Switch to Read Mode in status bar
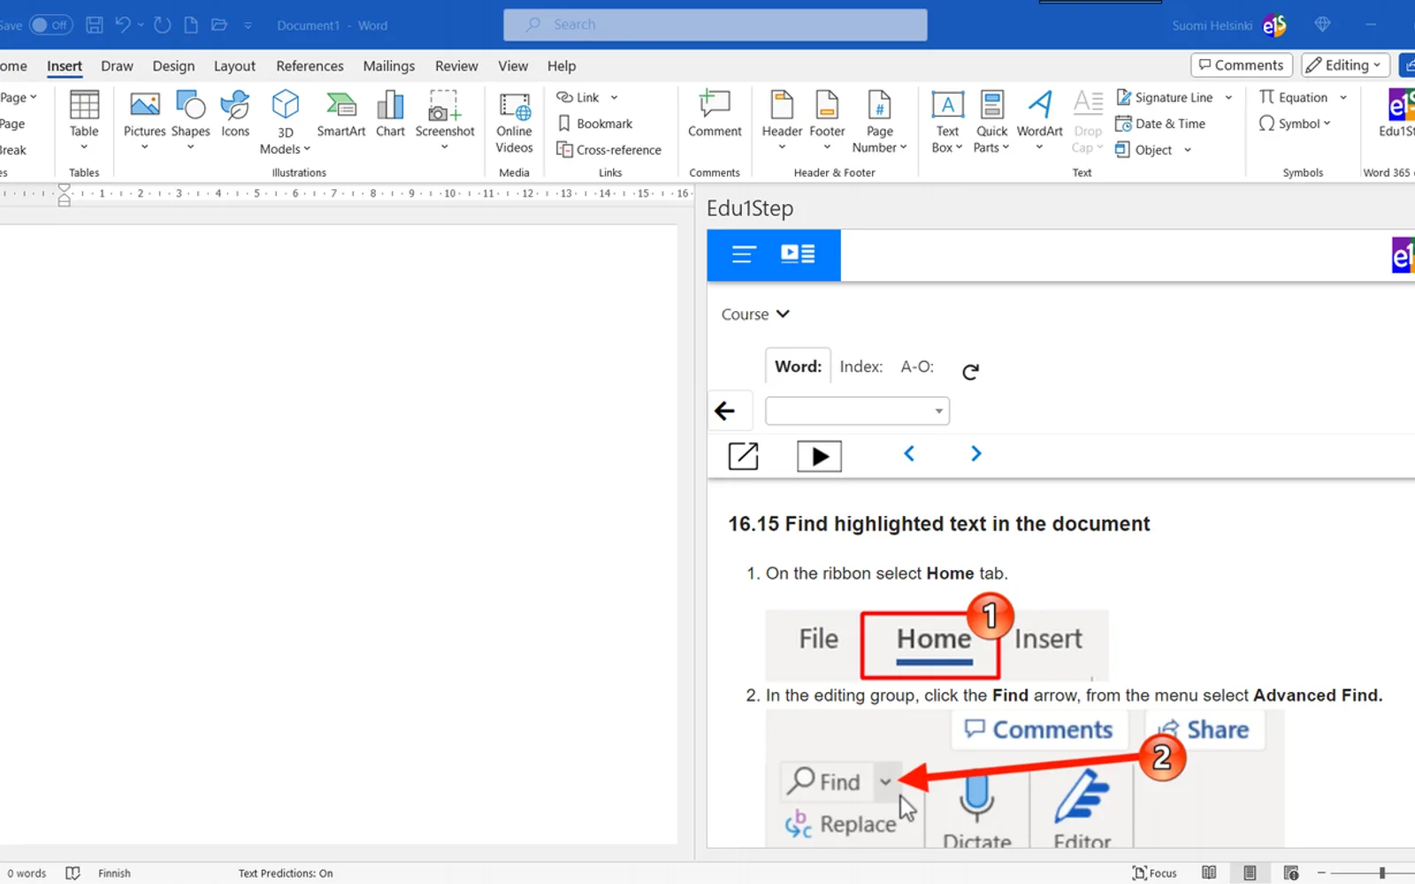This screenshot has height=884, width=1415. coord(1209,873)
